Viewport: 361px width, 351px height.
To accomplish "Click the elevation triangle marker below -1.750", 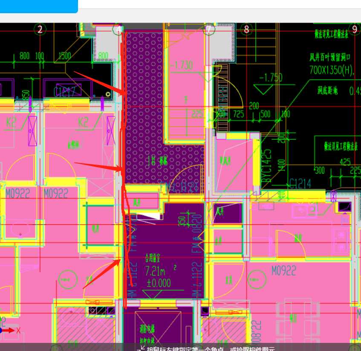I will pos(263,90).
